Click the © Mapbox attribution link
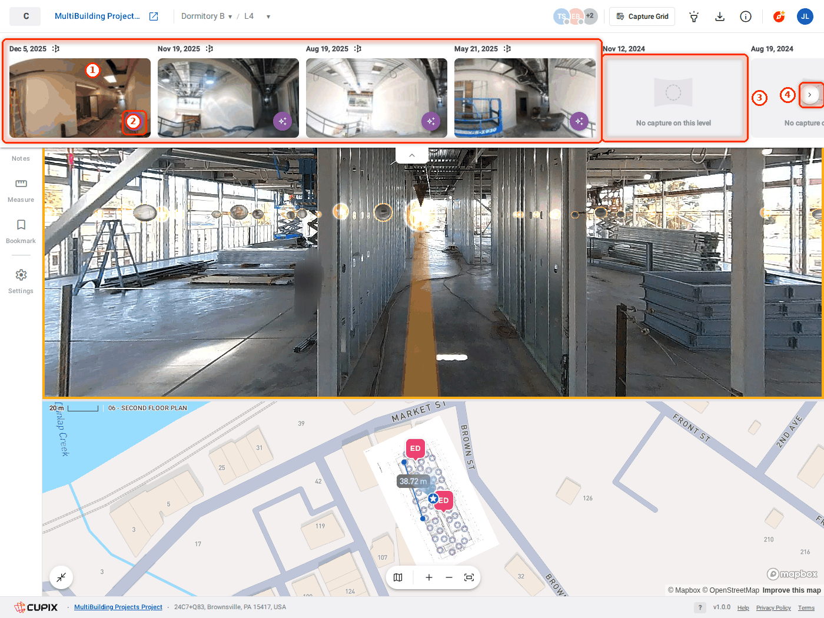 tap(684, 590)
